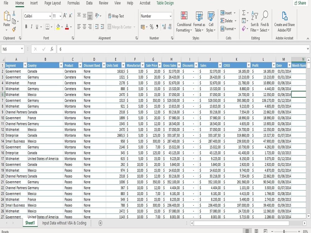Click the Share button
The height and width of the screenshot is (233, 311).
(300, 3)
